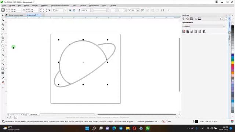This screenshot has width=235, height=132.
Task: Toggle the close curve button in property bar
Action: click(x=142, y=10)
